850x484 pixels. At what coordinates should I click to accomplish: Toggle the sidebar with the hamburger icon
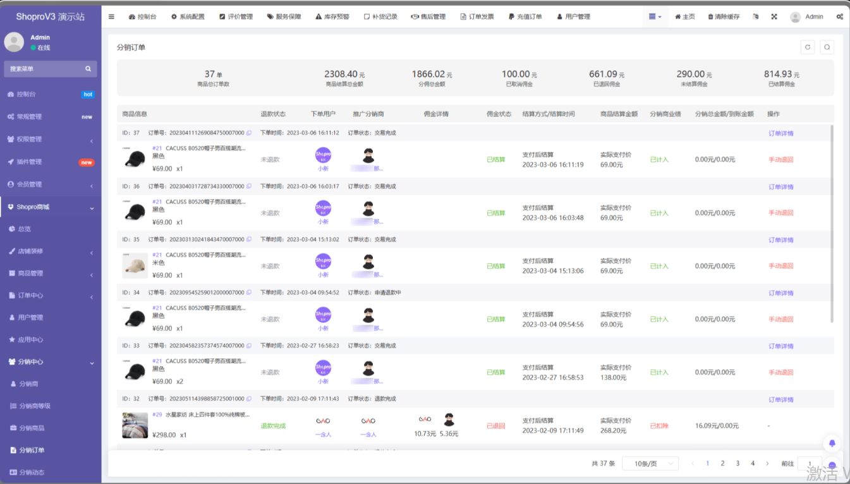111,16
